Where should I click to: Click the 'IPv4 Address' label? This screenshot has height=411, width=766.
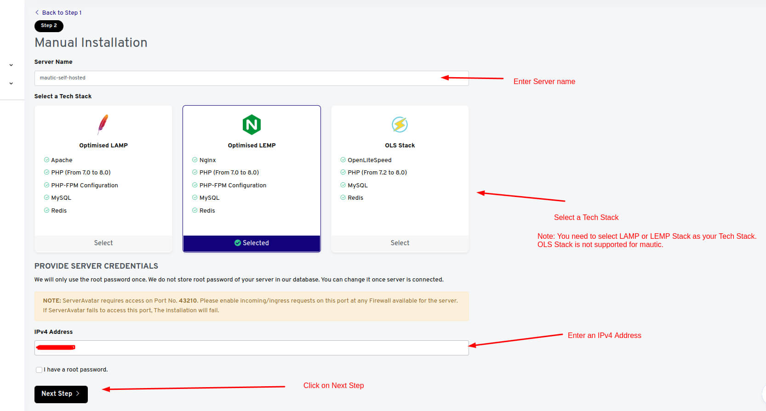pyautogui.click(x=53, y=332)
